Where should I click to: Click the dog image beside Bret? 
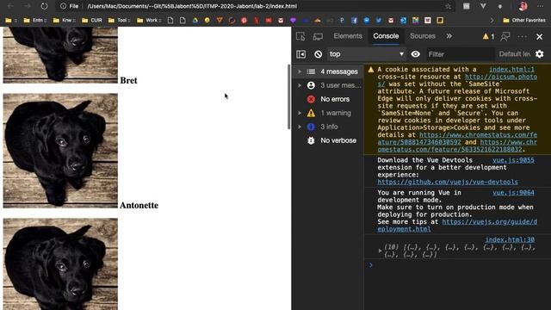click(60, 55)
